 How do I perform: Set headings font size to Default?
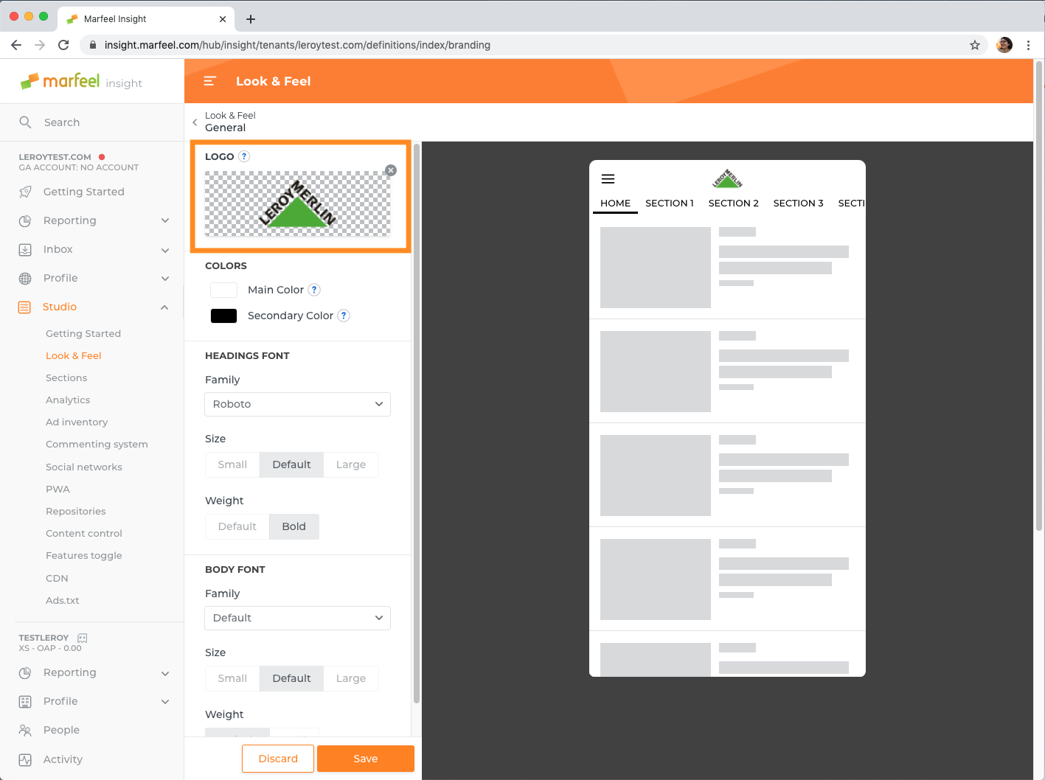point(292,464)
